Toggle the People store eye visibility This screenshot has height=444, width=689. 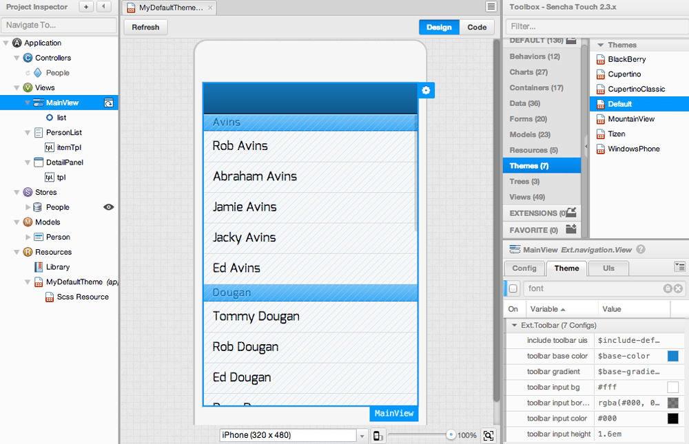tap(109, 207)
